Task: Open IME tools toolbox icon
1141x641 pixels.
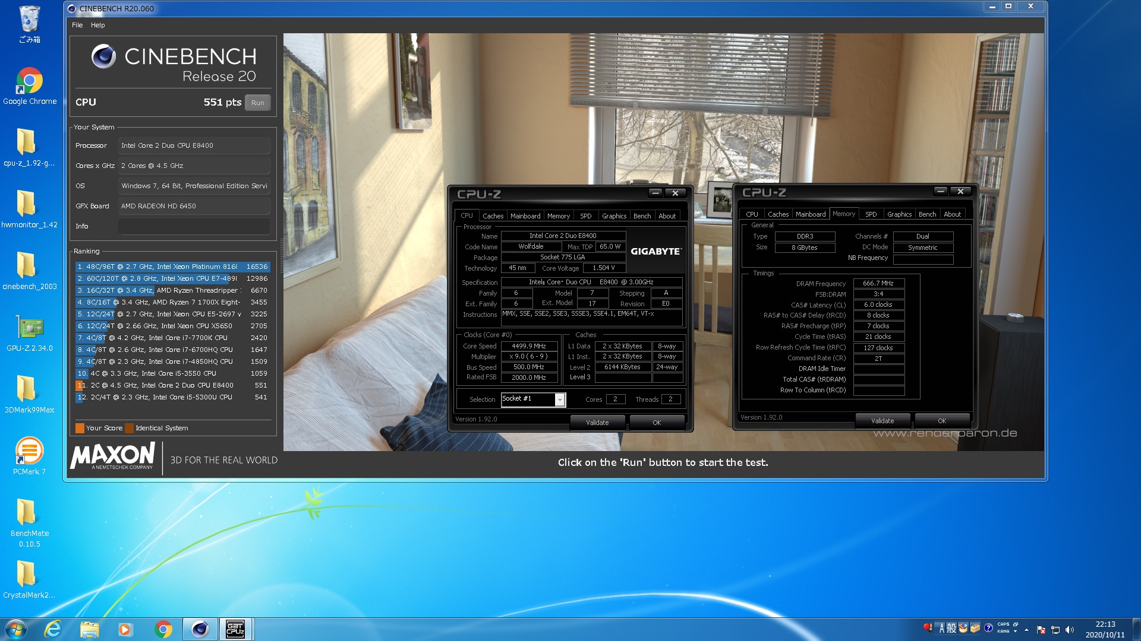Action: point(975,628)
